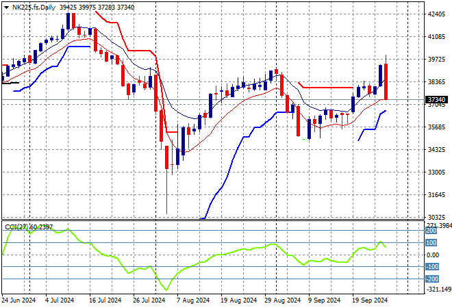452x308 pixels.
Task: Click the CCI -100 level label
Action: (x=432, y=267)
